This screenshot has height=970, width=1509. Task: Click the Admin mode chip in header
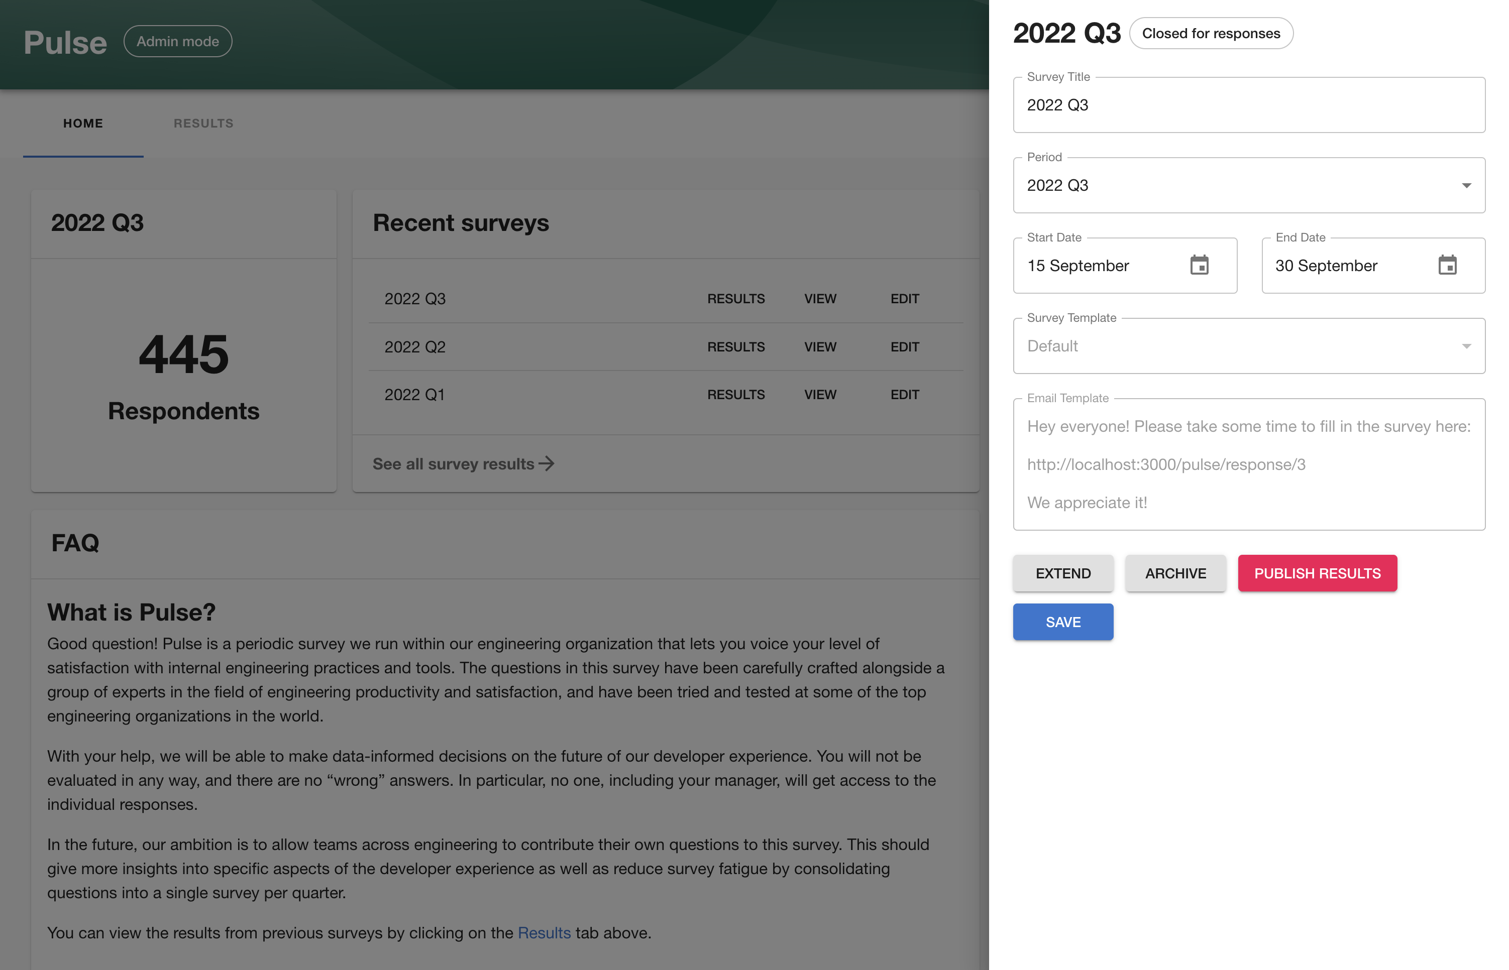[x=178, y=42]
